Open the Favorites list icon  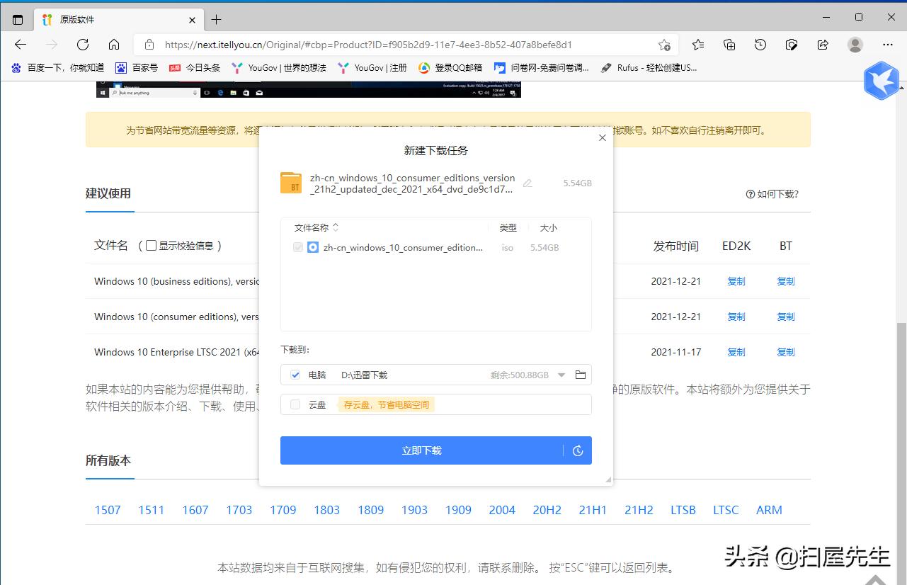698,45
